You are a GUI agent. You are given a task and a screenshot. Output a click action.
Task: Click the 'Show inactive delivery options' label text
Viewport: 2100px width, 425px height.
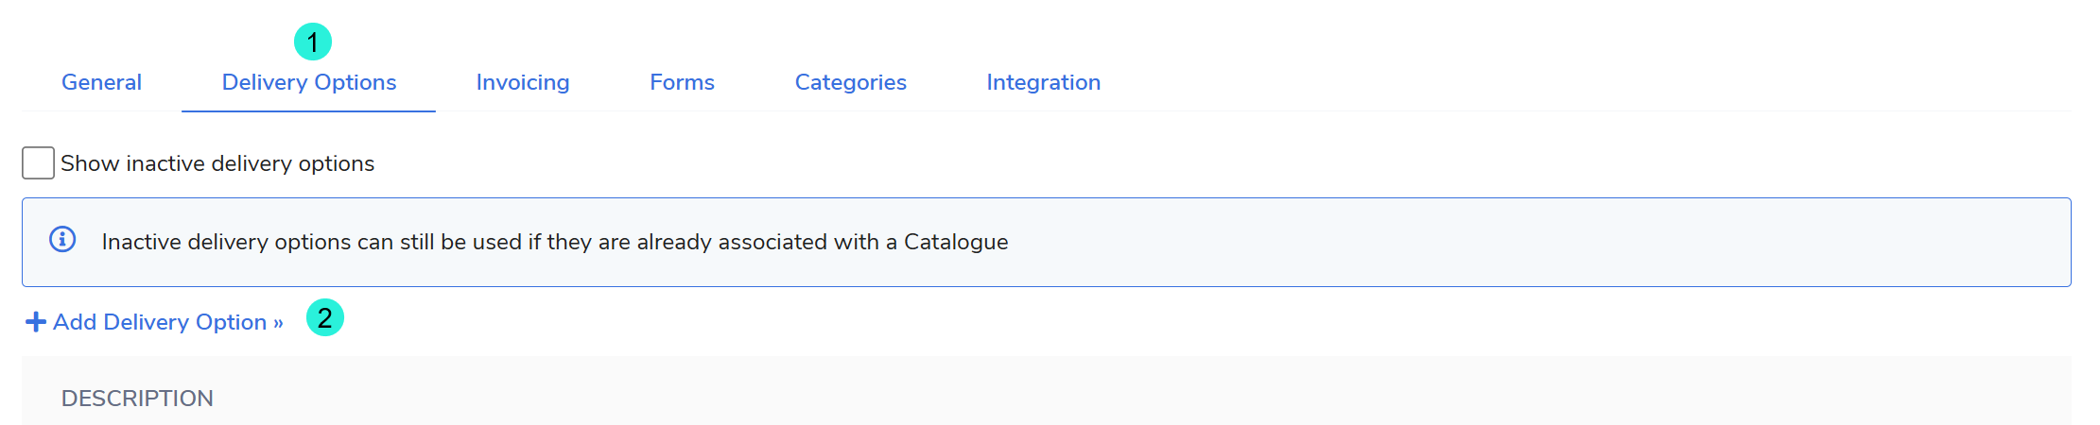217,163
